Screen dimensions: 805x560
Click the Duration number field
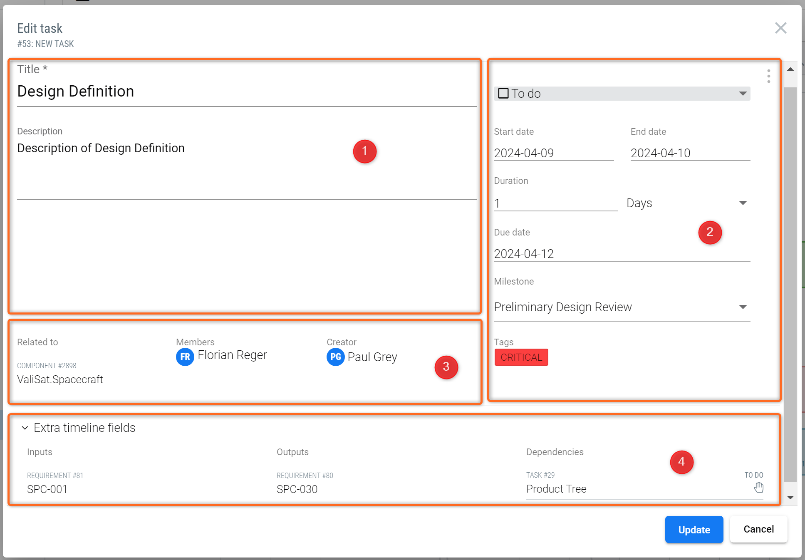(556, 203)
